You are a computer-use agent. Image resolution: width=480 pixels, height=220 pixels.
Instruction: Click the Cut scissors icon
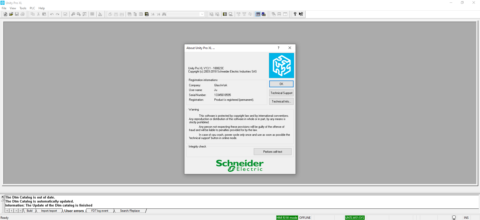[38, 14]
